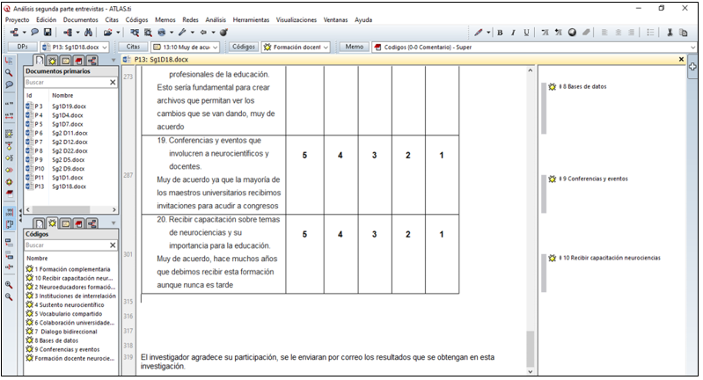The image size is (703, 380).
Task: Toggle underline formatting
Action: pos(526,33)
